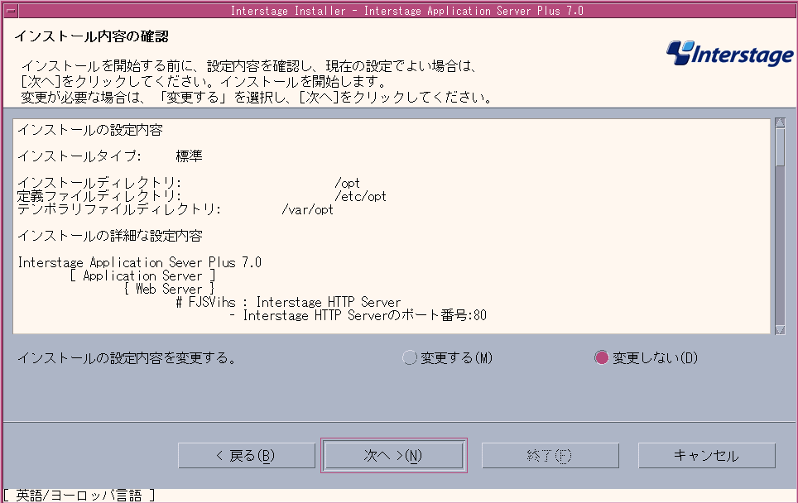Click the インストールディレクトリ: label
The width and height of the screenshot is (798, 503).
point(99,183)
